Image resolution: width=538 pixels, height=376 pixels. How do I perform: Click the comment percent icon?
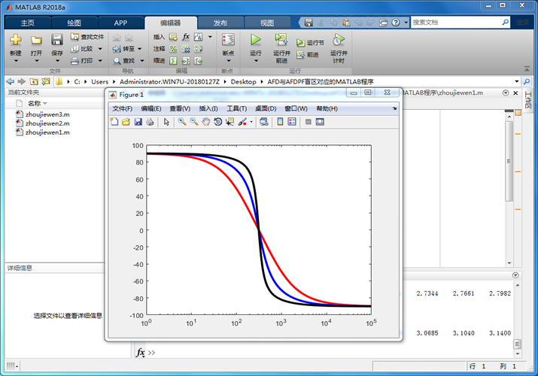(173, 49)
